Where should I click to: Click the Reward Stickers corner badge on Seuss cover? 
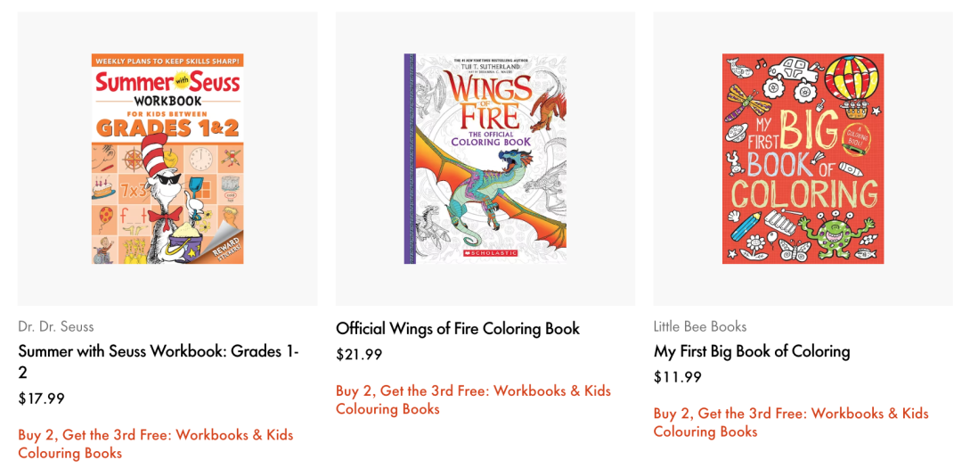point(225,247)
